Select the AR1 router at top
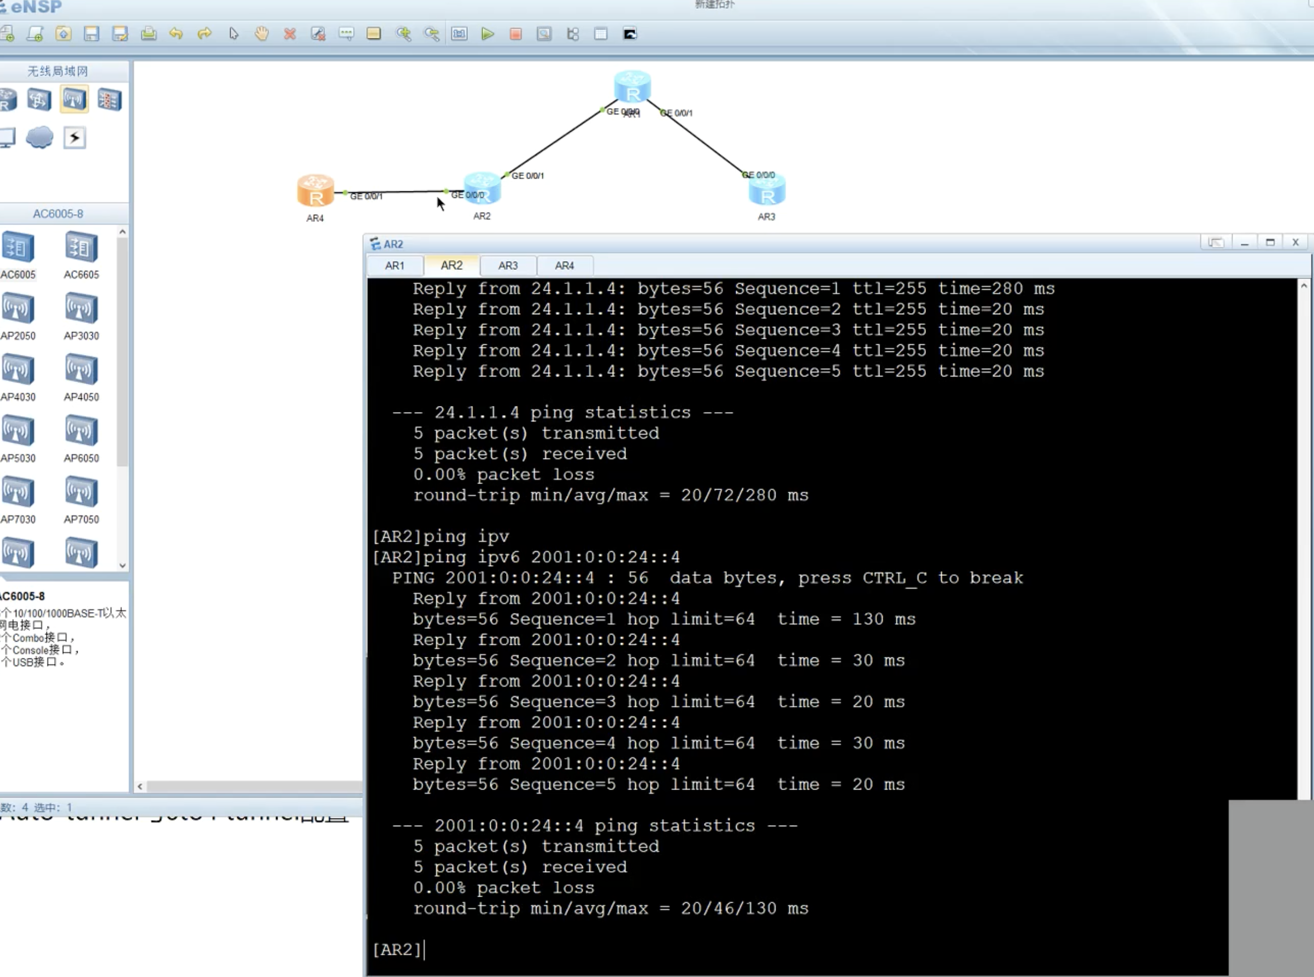 (632, 87)
